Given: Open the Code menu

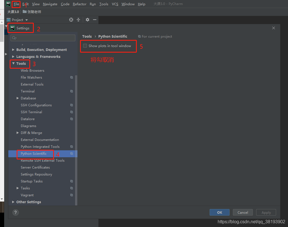Looking at the screenshot, I should click(x=65, y=4).
